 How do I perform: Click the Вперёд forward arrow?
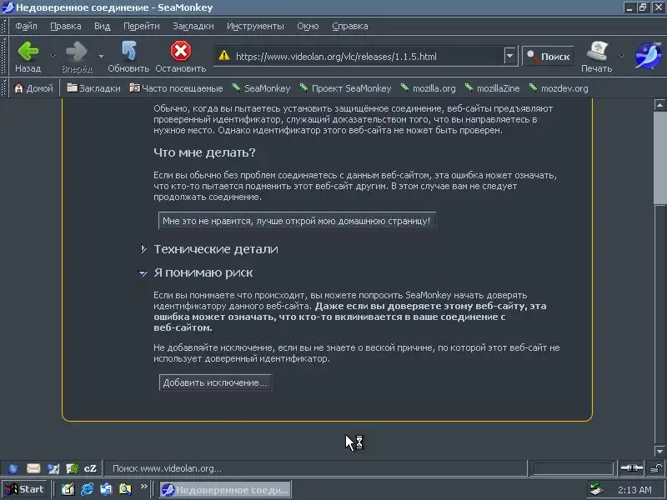pyautogui.click(x=77, y=57)
